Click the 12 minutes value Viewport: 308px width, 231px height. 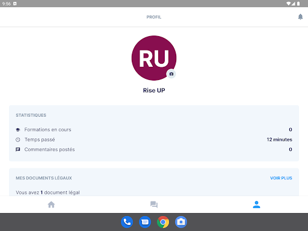(279, 140)
